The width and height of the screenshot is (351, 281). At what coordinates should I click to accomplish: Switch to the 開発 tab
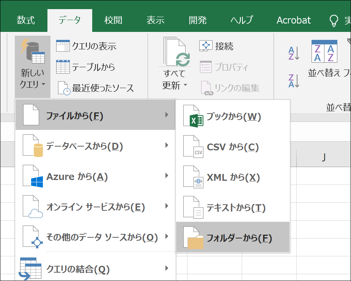[x=197, y=21]
